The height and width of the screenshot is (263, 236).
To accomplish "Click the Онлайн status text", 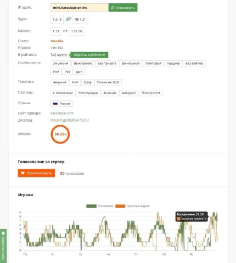I will pyautogui.click(x=57, y=41).
